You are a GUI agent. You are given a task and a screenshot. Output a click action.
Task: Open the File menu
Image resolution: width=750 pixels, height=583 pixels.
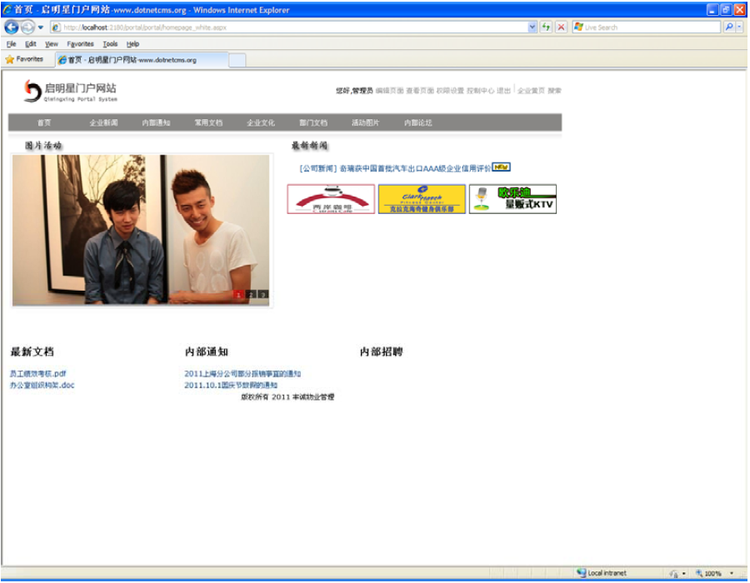click(x=11, y=44)
